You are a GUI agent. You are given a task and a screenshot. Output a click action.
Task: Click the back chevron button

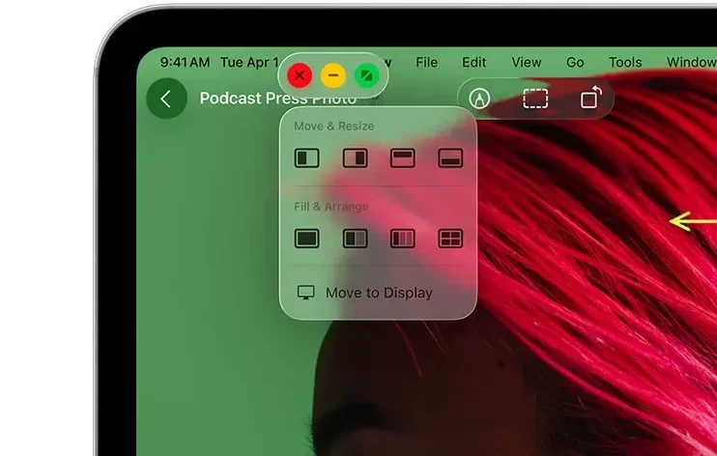166,99
